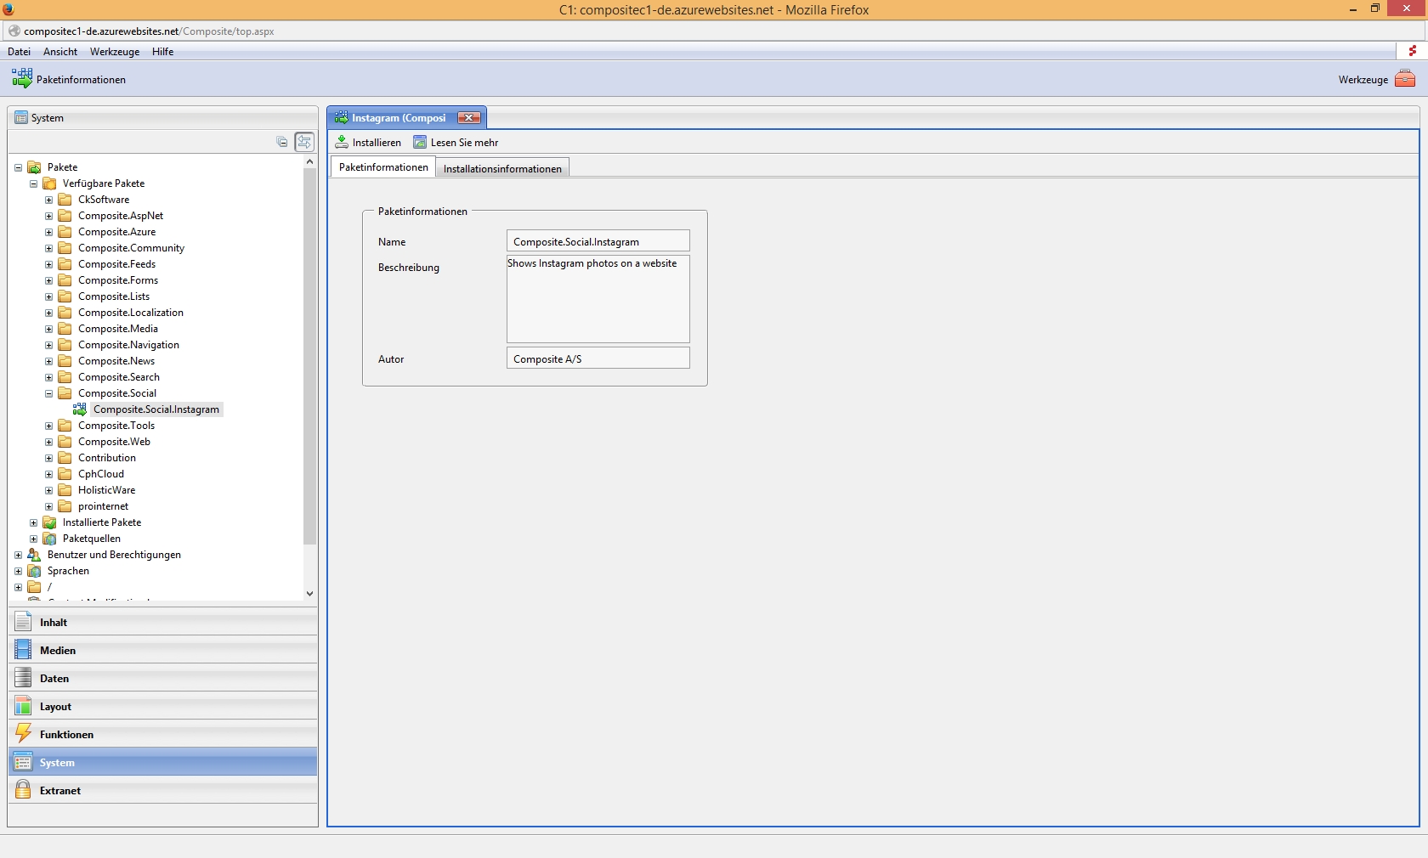Close the Instagram package tab

[x=468, y=118]
